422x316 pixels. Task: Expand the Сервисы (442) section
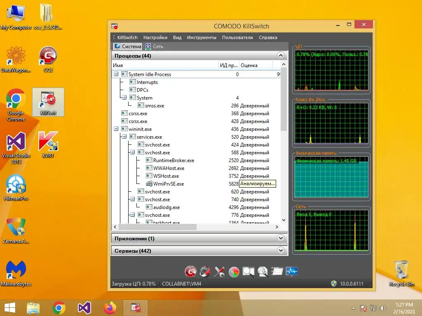point(281,251)
